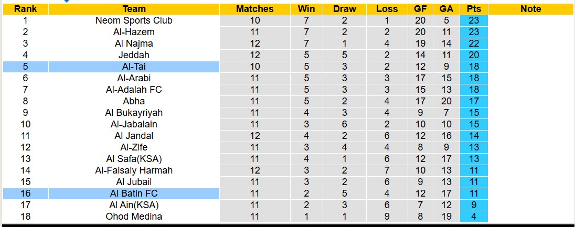Click rank number 16 cell
Viewport: 575px width, 227px height.
[x=25, y=193]
